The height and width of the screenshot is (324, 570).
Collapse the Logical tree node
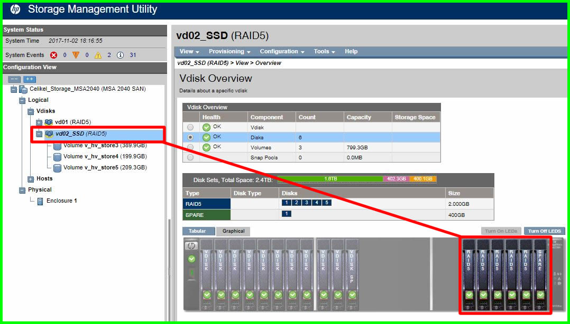[x=23, y=100]
